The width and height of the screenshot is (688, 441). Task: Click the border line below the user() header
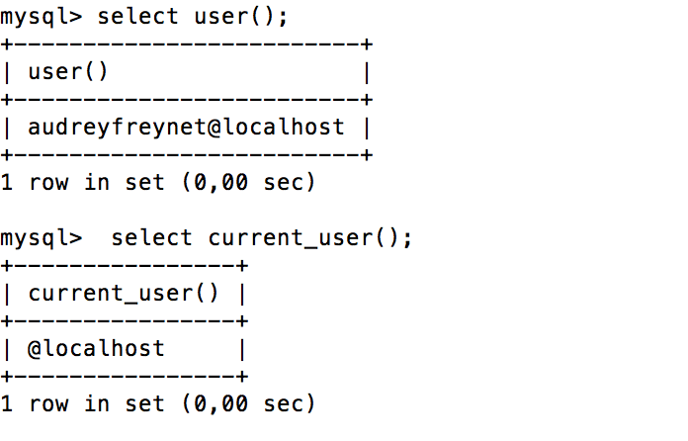186,99
